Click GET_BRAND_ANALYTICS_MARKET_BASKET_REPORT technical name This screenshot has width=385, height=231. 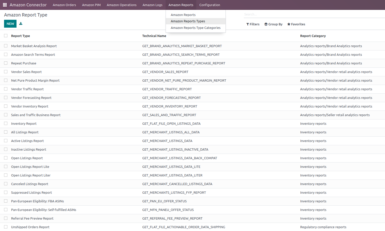tap(182, 46)
